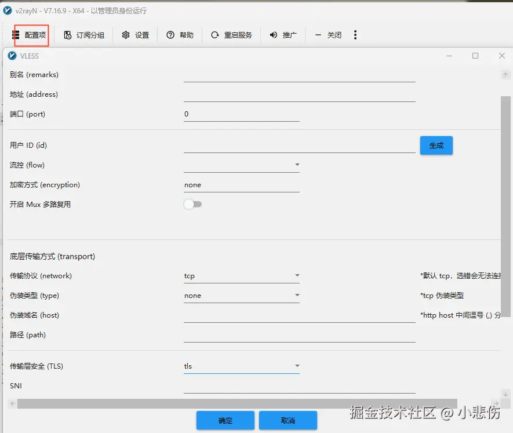Open the 传输协议 (network) dropdown showing tcp
Screen dimensions: 513x433
tap(242, 276)
